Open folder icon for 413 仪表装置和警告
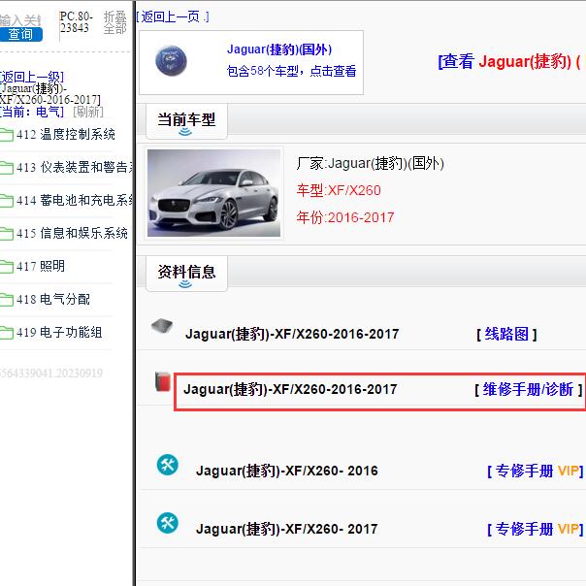 click(x=7, y=168)
